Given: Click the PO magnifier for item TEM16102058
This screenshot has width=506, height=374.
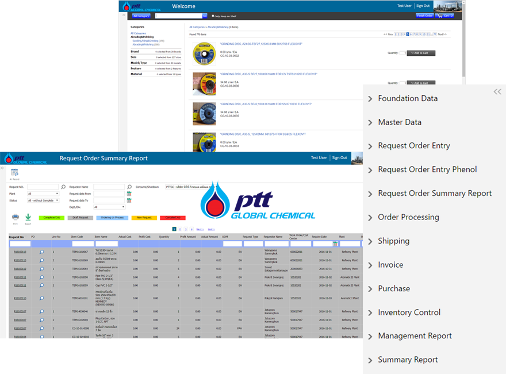Looking at the screenshot, I should coord(41,277).
